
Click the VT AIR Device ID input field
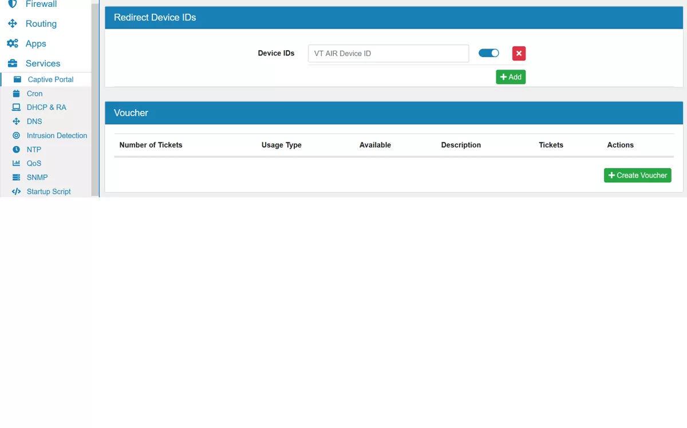388,53
